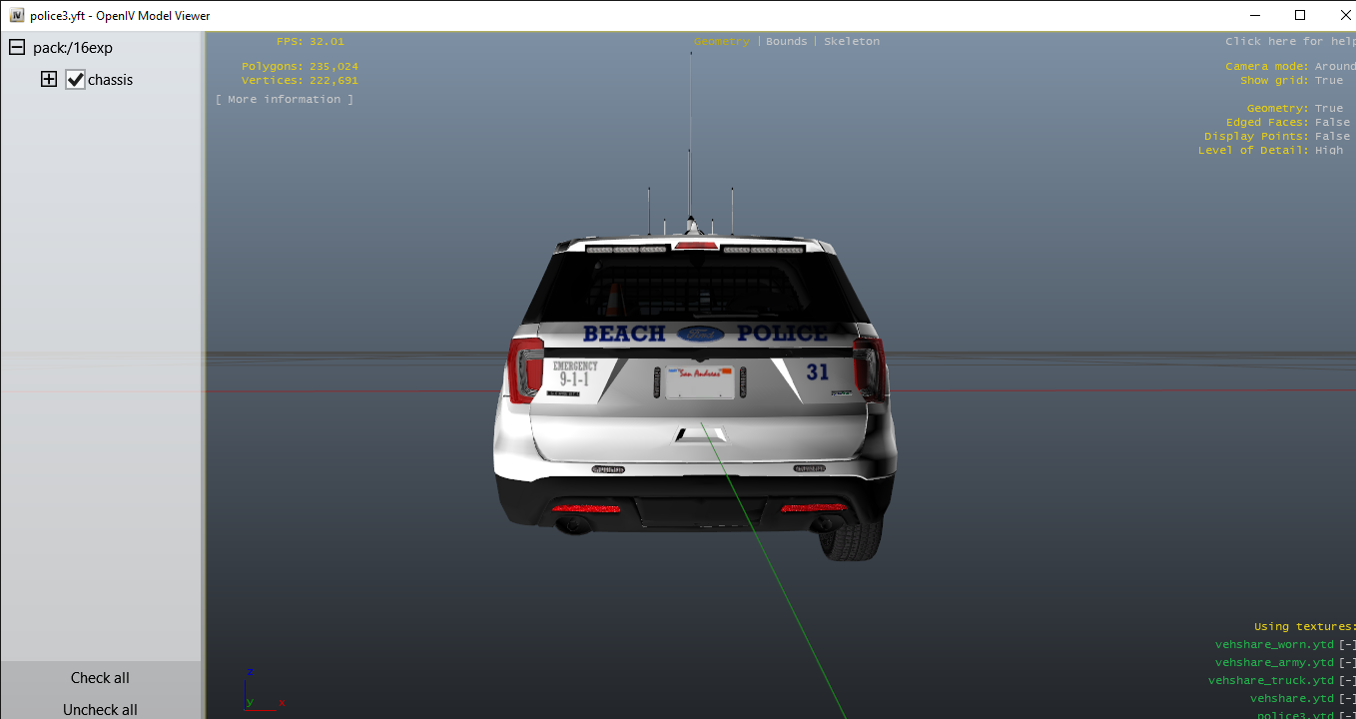This screenshot has height=719, width=1356.
Task: Remove vehshare_army.ytd using its [-] icon
Action: click(1348, 663)
